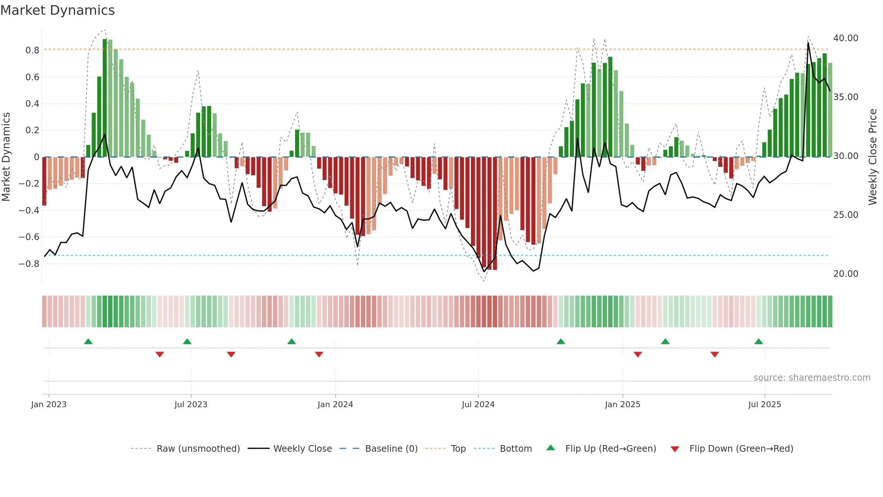Click the first Flip Up marker after Jan 2025
The width and height of the screenshot is (883, 497).
tap(665, 341)
